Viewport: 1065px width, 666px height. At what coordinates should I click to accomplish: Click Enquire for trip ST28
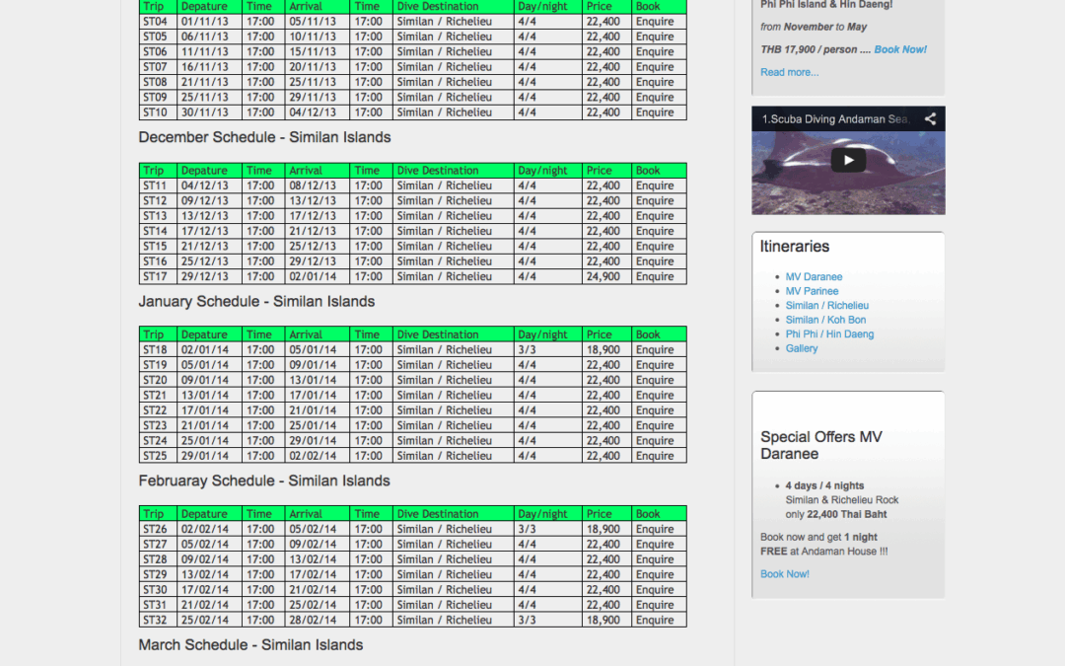[655, 559]
